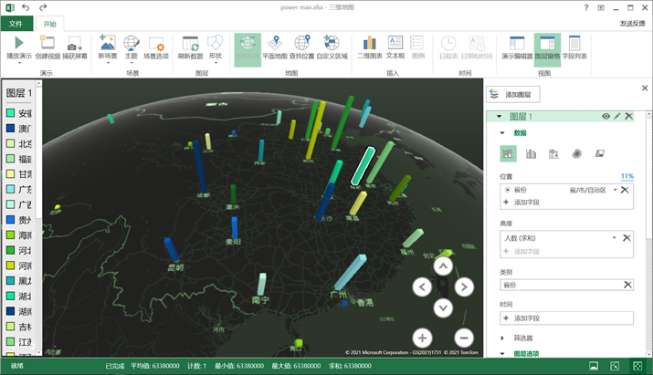Switch to the 开始 home tab
The image size is (653, 375).
pyautogui.click(x=50, y=24)
